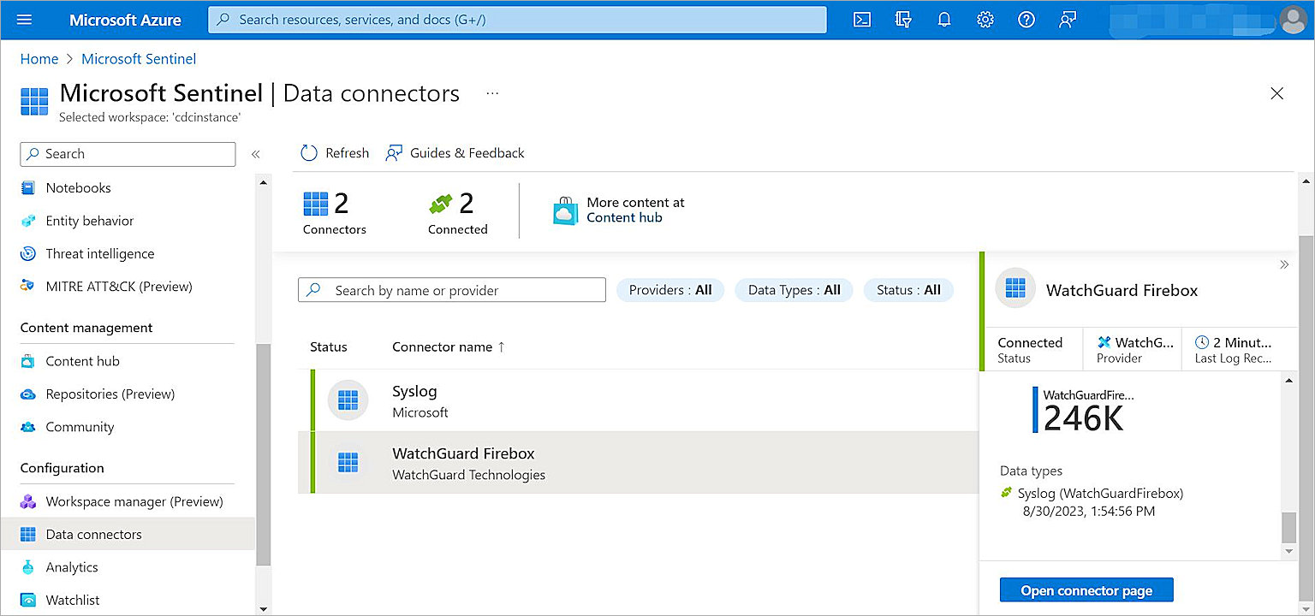1315x616 pixels.
Task: Open the MITRE ATT&CK (Preview) page
Action: coord(119,286)
